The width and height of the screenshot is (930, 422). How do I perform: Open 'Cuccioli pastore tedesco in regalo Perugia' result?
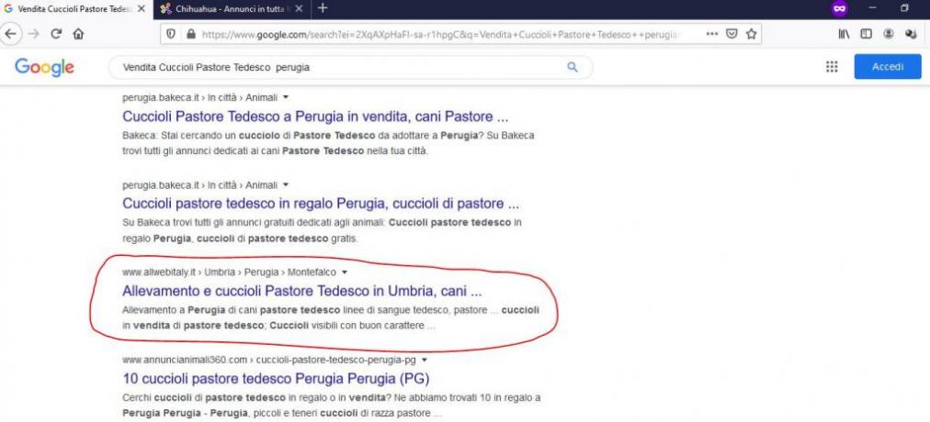tap(321, 204)
